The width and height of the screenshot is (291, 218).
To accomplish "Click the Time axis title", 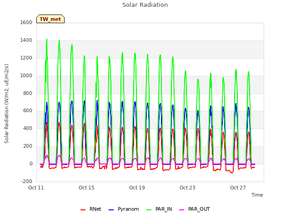I will [257, 195].
